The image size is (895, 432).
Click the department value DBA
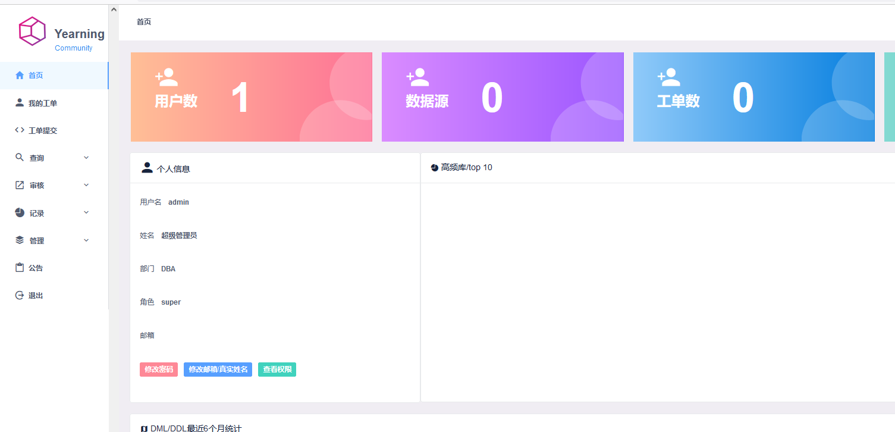pyautogui.click(x=168, y=269)
